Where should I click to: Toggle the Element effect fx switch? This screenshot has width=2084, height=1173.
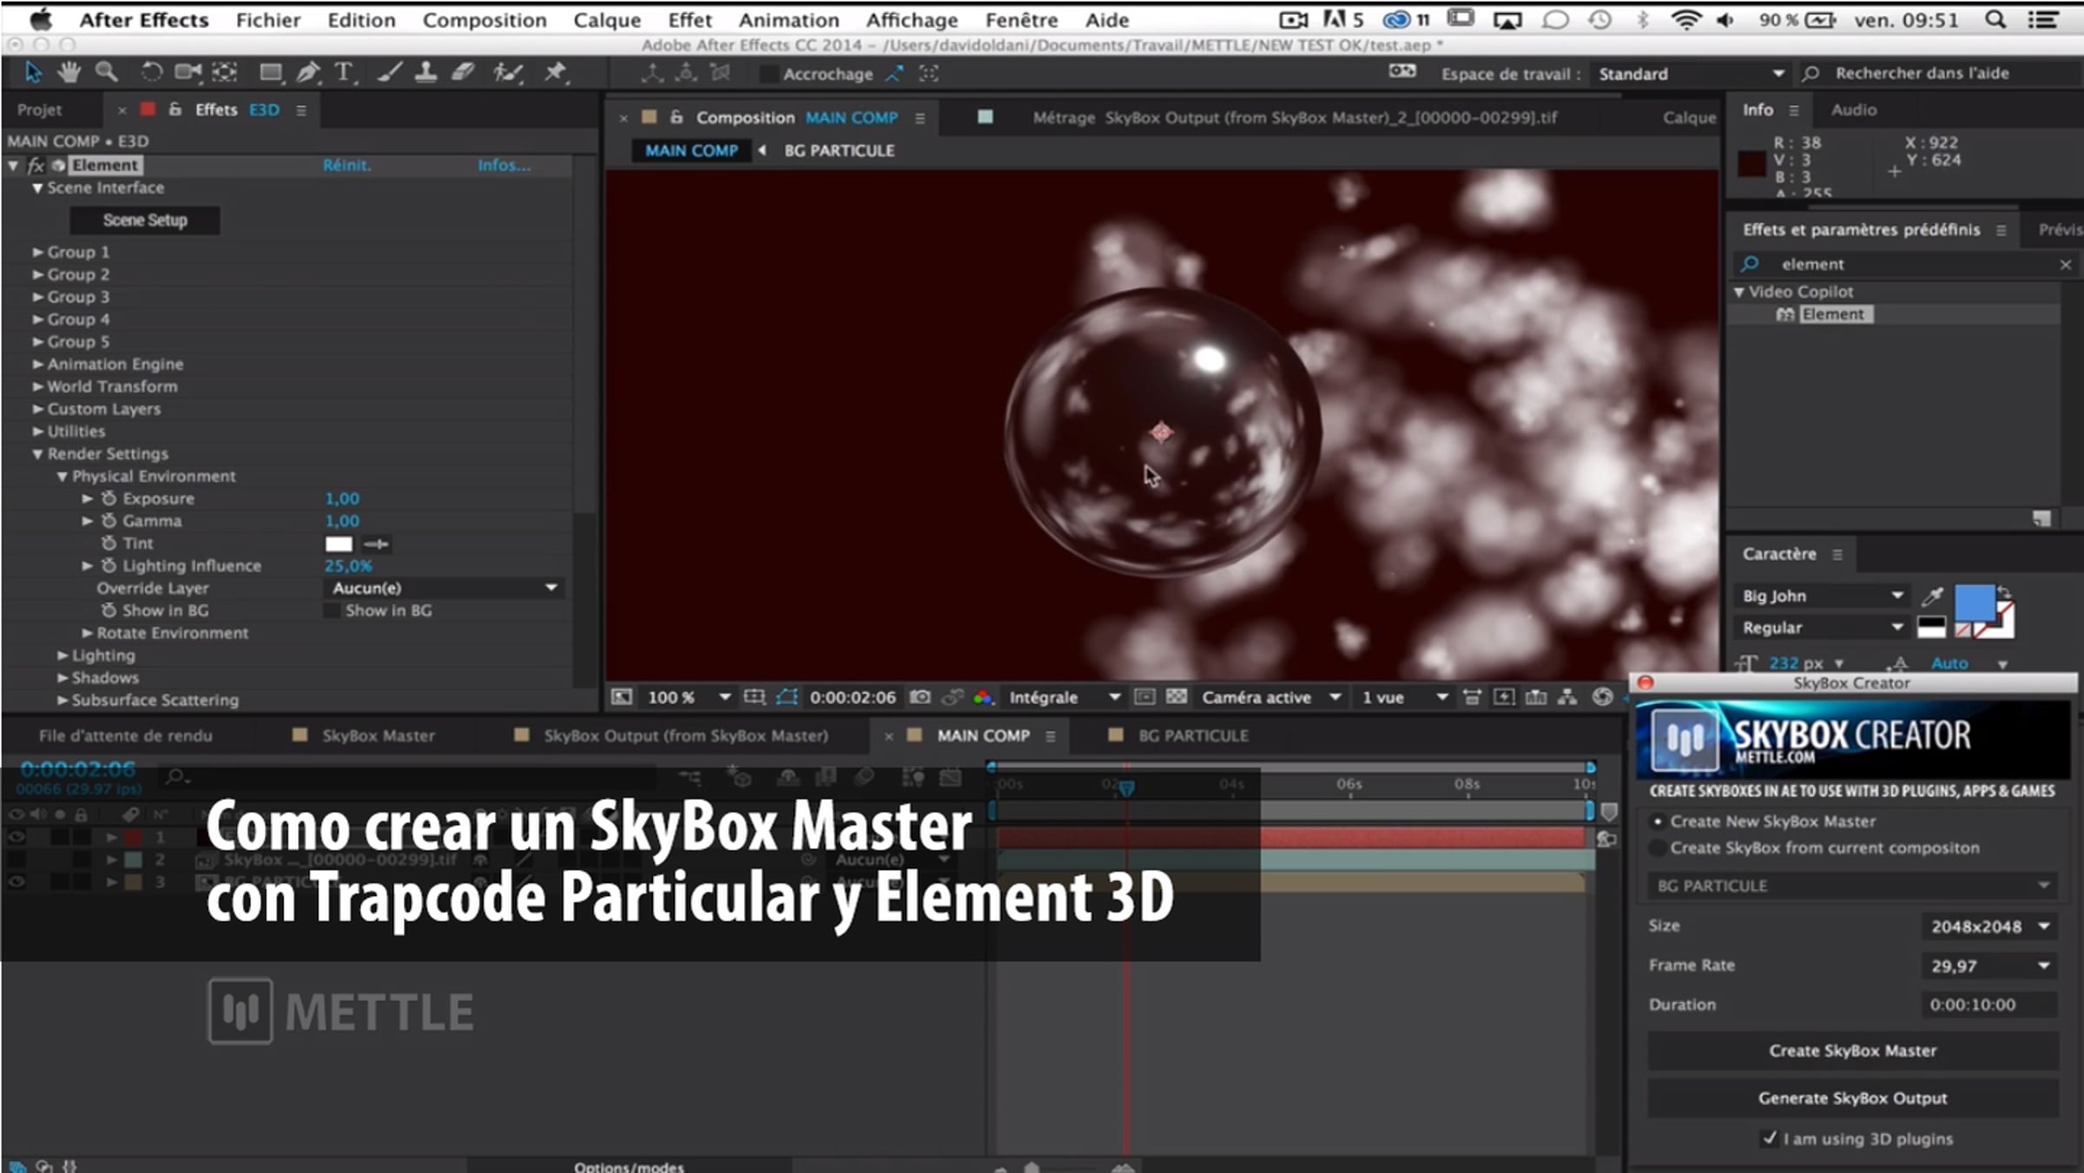click(36, 165)
